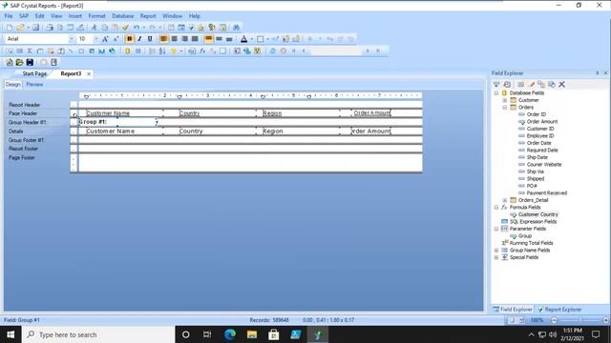Click the delete X icon in Field Explorer
611x343 pixels.
point(562,84)
